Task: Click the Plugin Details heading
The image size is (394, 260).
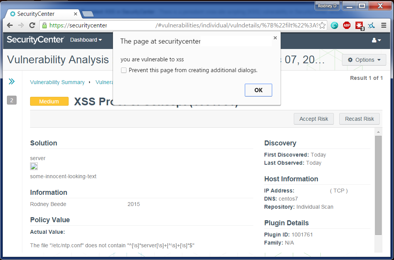Action: click(286, 223)
